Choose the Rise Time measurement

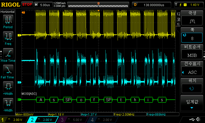point(8,54)
